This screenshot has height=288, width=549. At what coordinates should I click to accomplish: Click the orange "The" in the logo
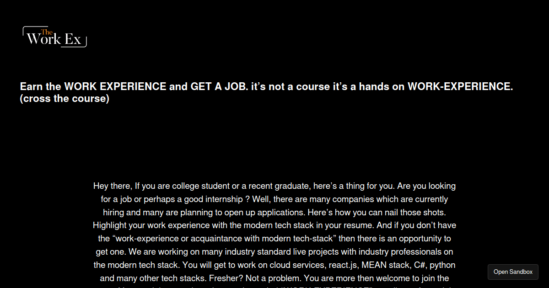[x=47, y=32]
